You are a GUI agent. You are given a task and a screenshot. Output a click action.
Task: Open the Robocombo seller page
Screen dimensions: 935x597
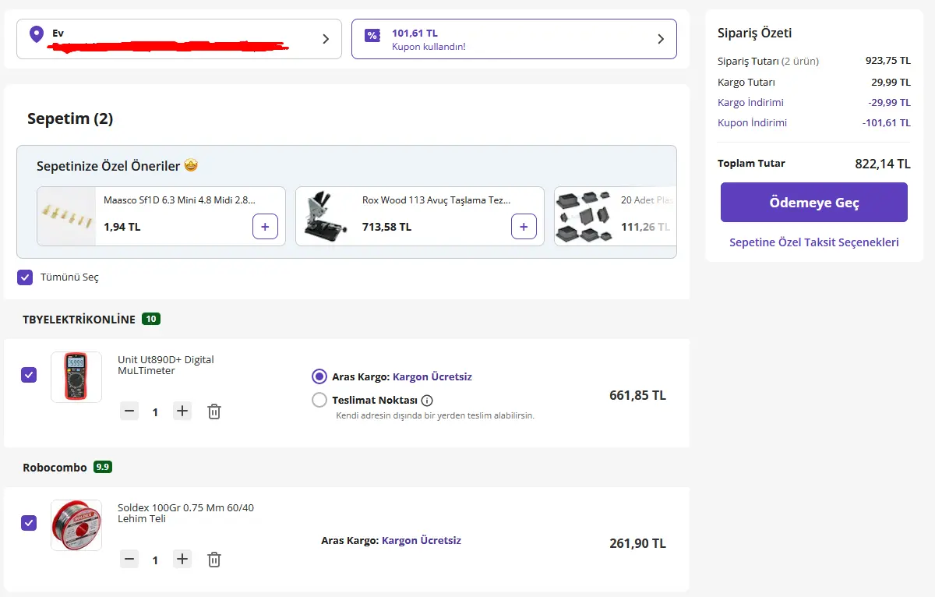(55, 467)
